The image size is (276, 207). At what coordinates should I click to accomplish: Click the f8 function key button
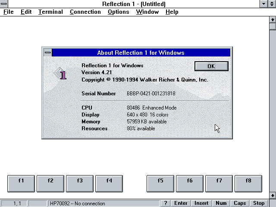coord(248,183)
